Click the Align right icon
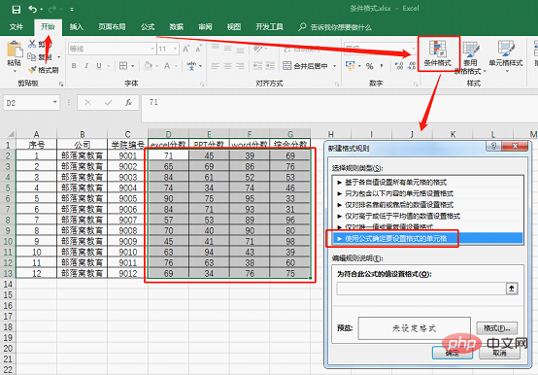The width and height of the screenshot is (538, 375). (x=240, y=65)
